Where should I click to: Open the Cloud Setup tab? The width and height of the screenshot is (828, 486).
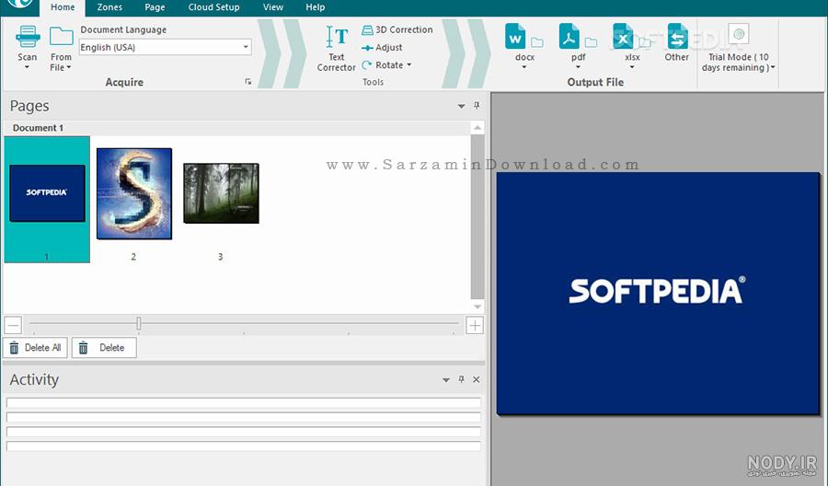213,7
